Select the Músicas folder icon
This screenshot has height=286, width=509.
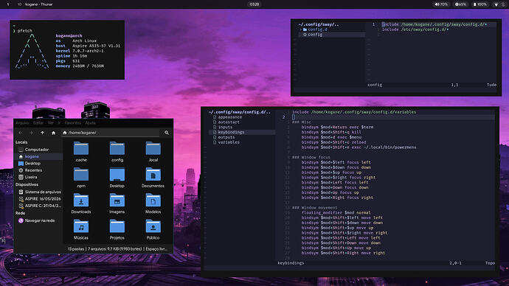(x=81, y=226)
